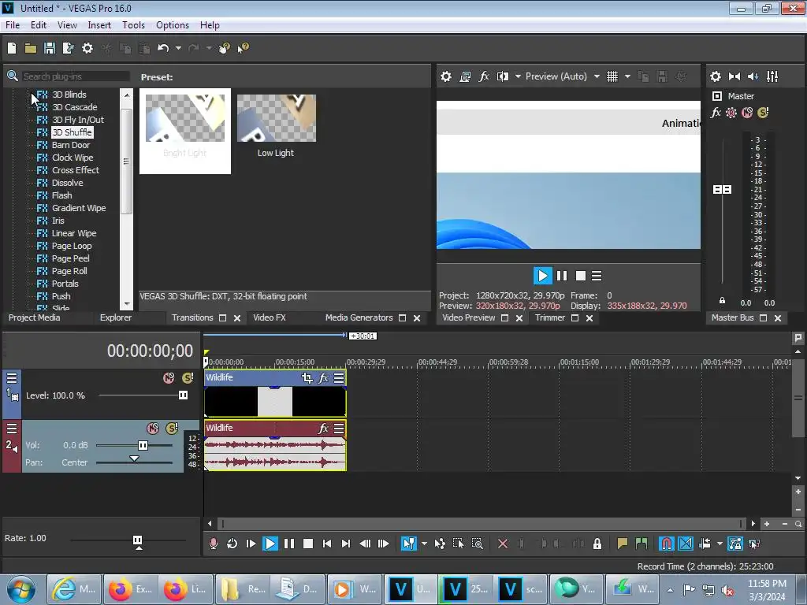Image resolution: width=807 pixels, height=605 pixels.
Task: Open the video track 1 hamburger menu
Action: click(x=12, y=378)
